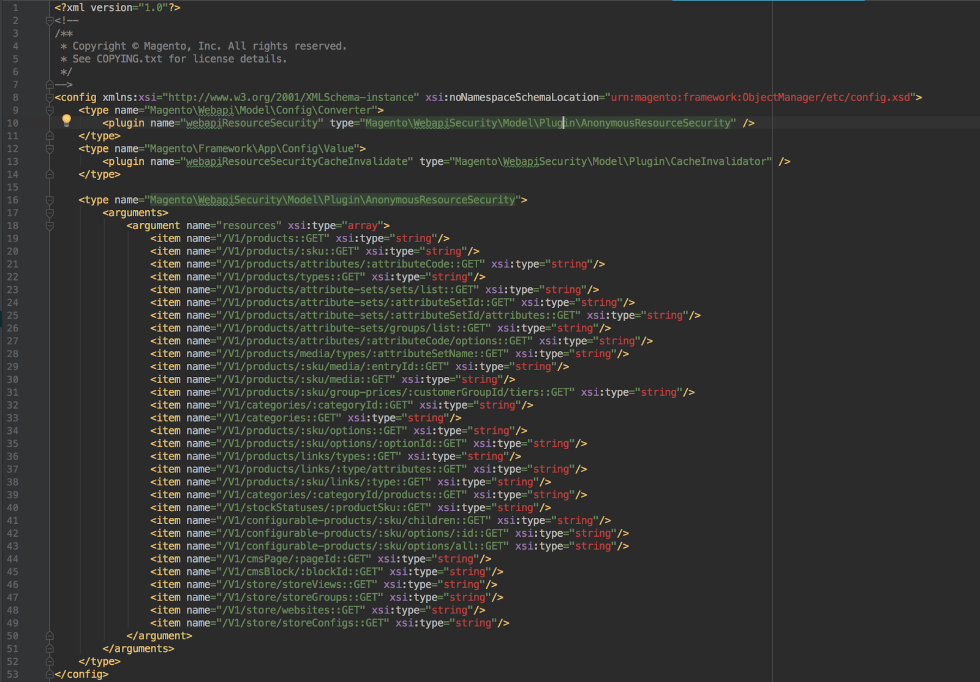The height and width of the screenshot is (682, 980).
Task: Click item '/V1/products/attribute-sets/groups/list::GET'
Action: (x=354, y=328)
